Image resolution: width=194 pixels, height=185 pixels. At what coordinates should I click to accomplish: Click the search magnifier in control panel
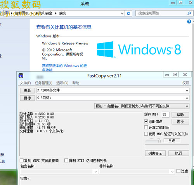189,13
